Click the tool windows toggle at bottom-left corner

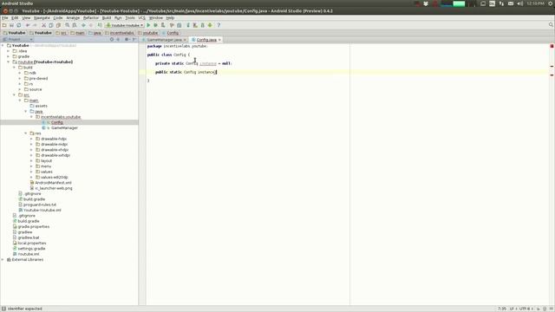pos(3,309)
